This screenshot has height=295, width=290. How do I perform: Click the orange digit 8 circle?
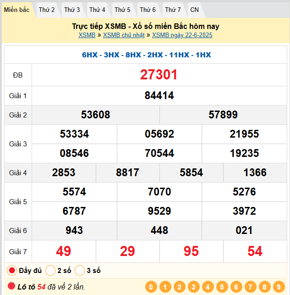(x=265, y=287)
